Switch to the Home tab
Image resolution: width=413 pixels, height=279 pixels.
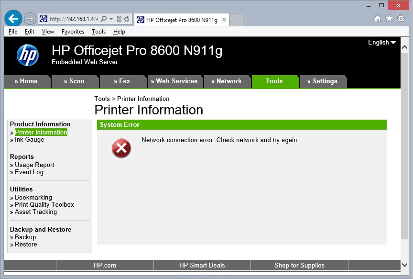(27, 81)
